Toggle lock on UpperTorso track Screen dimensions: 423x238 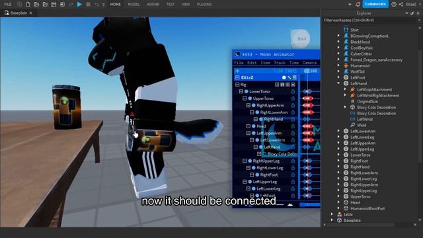(293, 99)
